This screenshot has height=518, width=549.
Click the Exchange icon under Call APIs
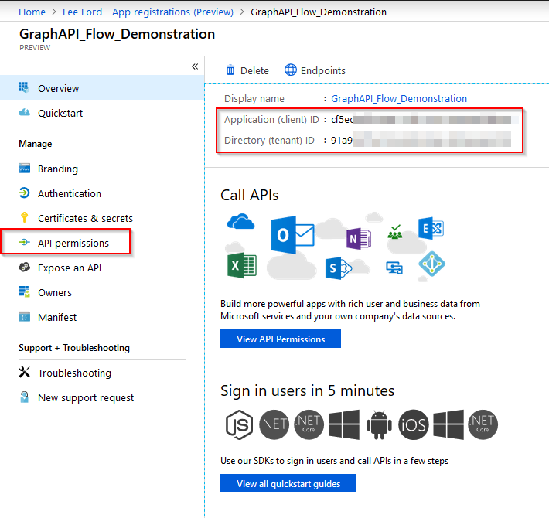(x=431, y=228)
